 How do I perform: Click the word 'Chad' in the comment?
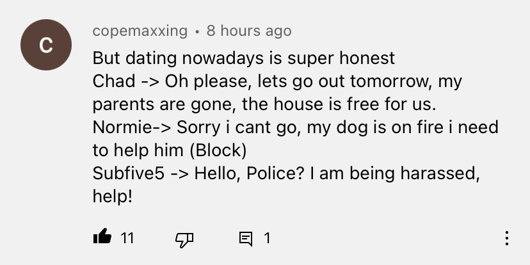click(x=114, y=81)
